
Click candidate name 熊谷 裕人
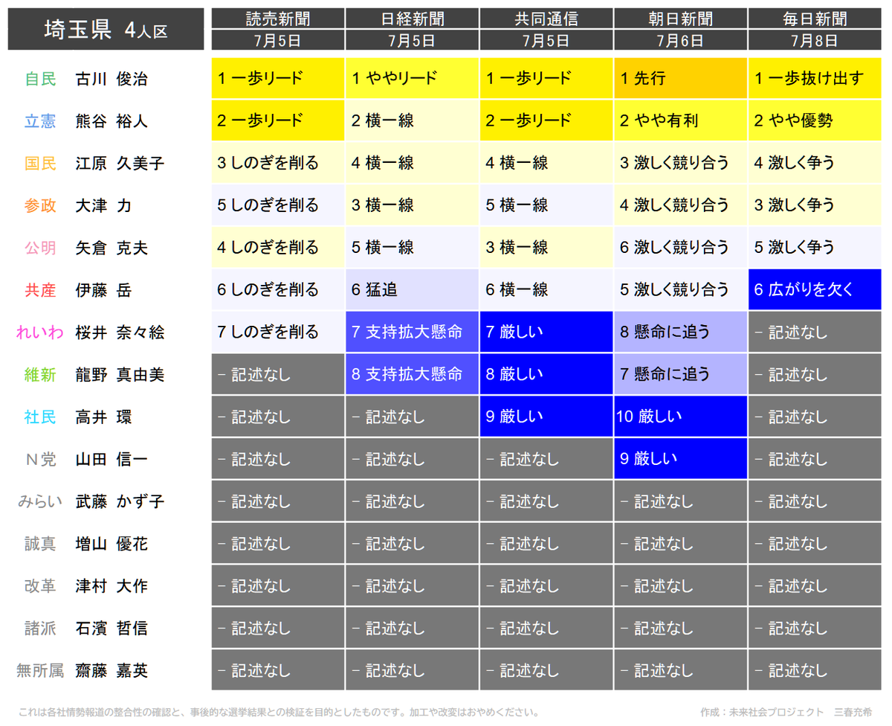point(111,121)
